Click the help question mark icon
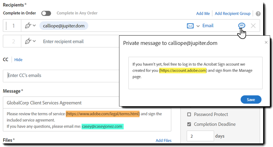The height and width of the screenshot is (147, 273). click(x=258, y=14)
